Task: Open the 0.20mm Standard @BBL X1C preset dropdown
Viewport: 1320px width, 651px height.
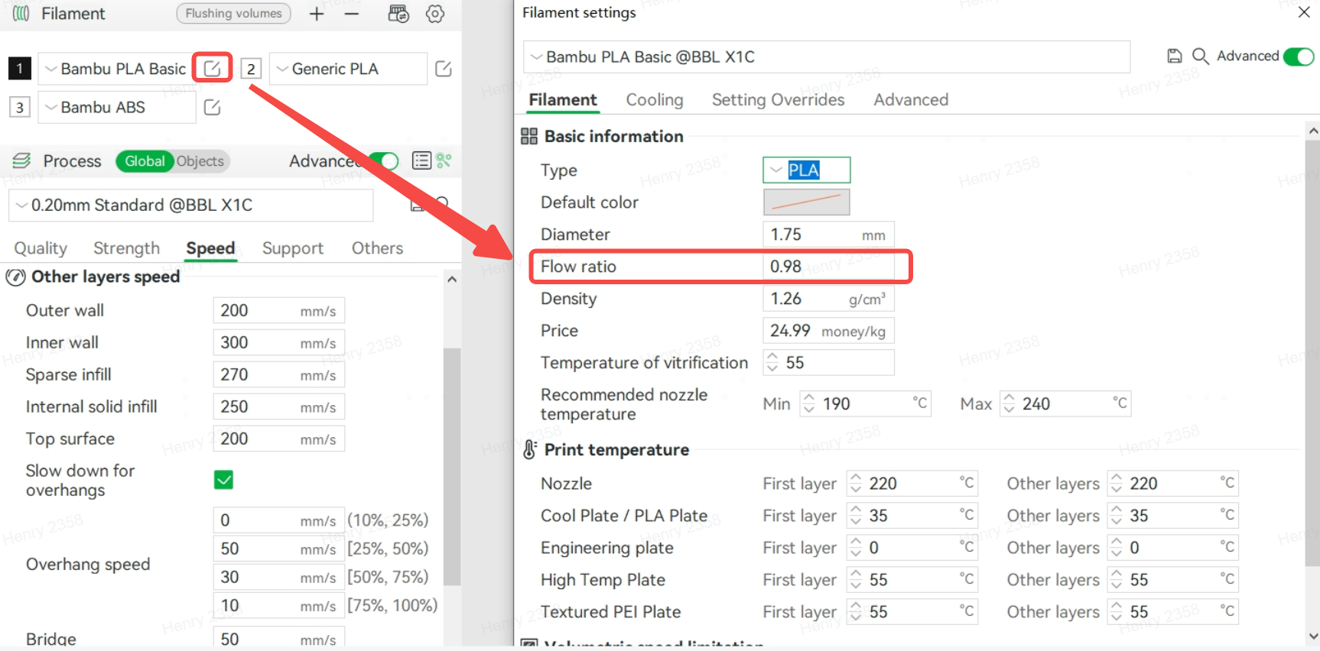Action: (191, 205)
